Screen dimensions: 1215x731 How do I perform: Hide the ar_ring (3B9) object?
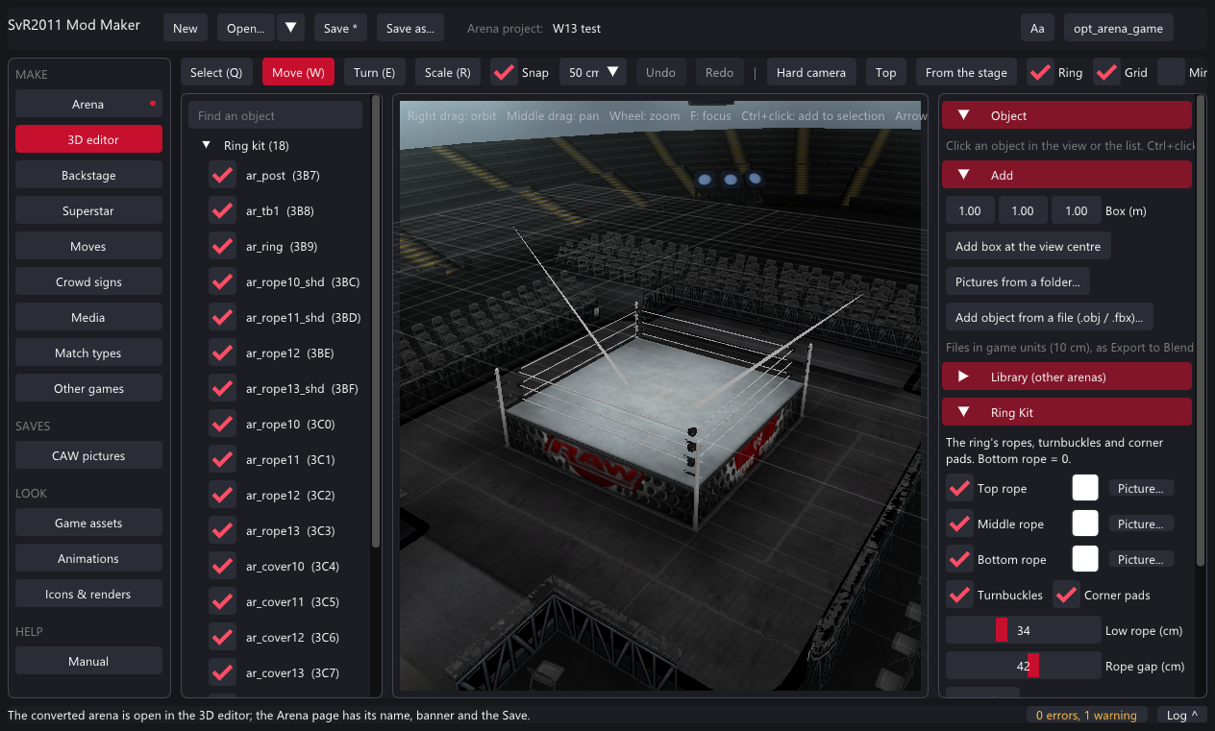[222, 247]
